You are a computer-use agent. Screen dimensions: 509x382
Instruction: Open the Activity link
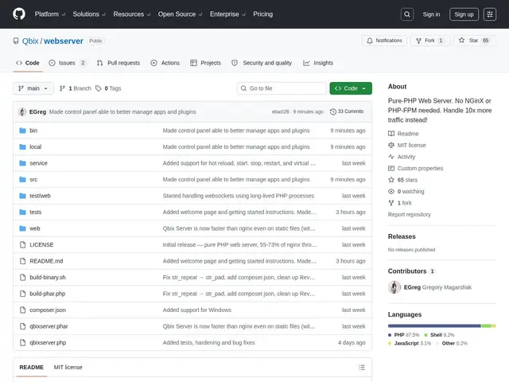click(402, 157)
